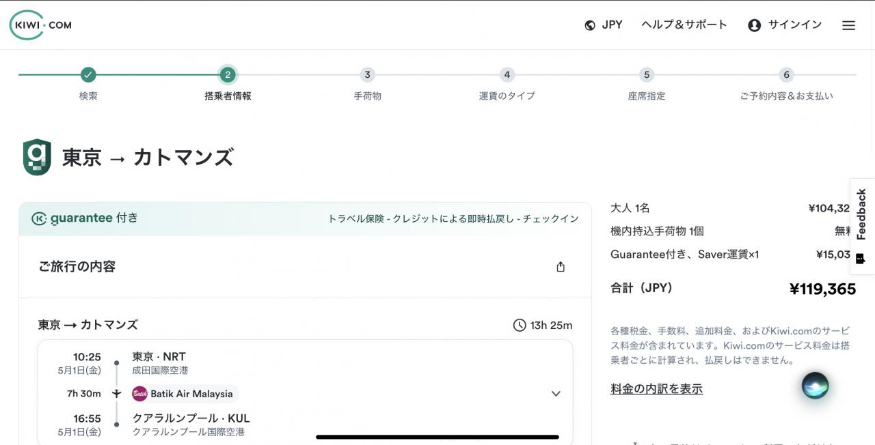Click the 13h 25m duration clock icon
The width and height of the screenshot is (875, 445).
point(520,325)
